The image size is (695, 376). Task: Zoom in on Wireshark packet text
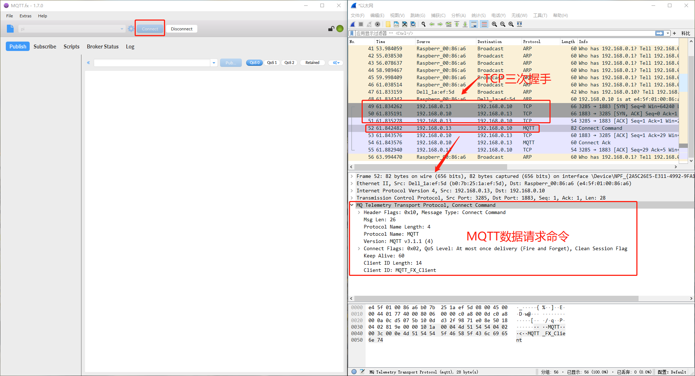click(x=494, y=24)
